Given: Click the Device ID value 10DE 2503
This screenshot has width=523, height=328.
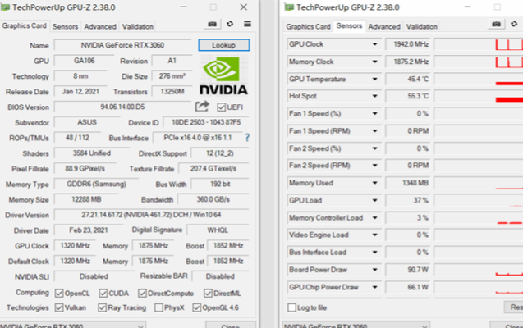Looking at the screenshot, I should (206, 122).
